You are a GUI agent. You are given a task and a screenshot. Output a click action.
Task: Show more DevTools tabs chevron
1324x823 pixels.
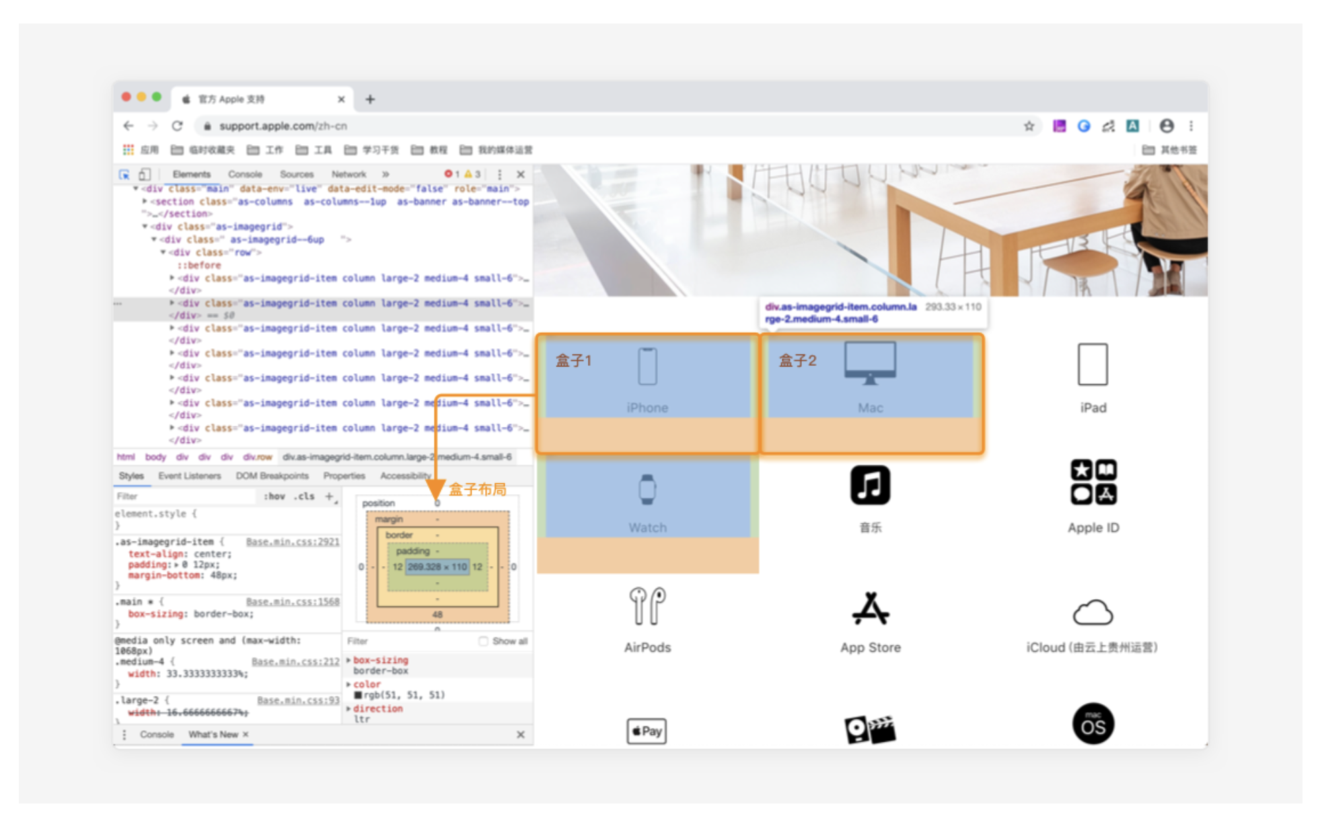click(385, 175)
